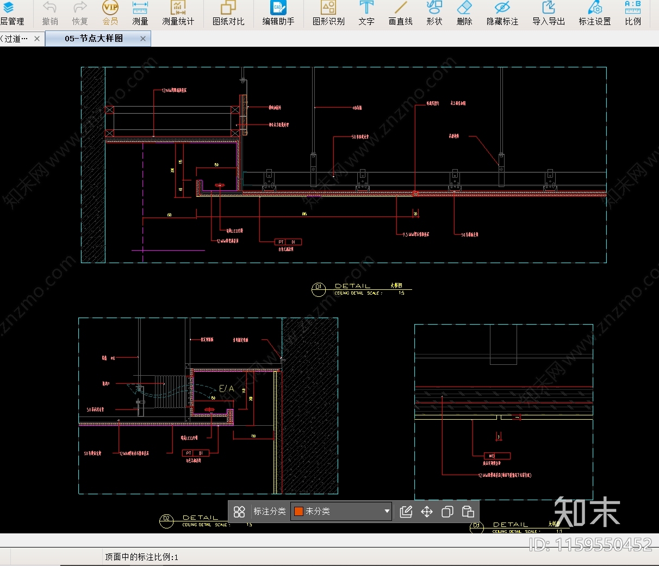Click the paste icon in floating bar
Image resolution: width=659 pixels, height=566 pixels.
point(468,512)
